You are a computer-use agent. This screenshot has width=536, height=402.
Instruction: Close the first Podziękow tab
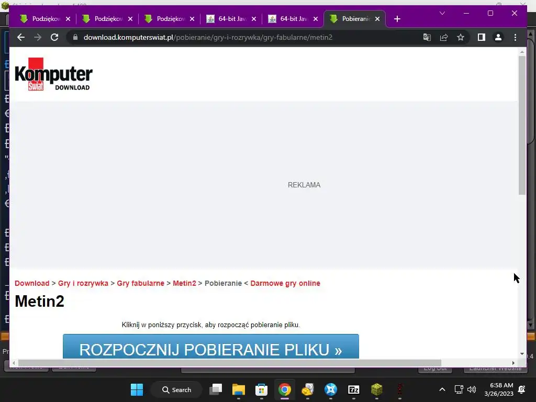pos(68,19)
